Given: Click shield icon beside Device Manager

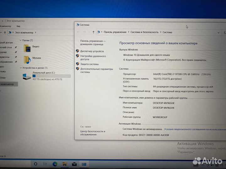Looking at the screenshot, I should pyautogui.click(x=78, y=51).
